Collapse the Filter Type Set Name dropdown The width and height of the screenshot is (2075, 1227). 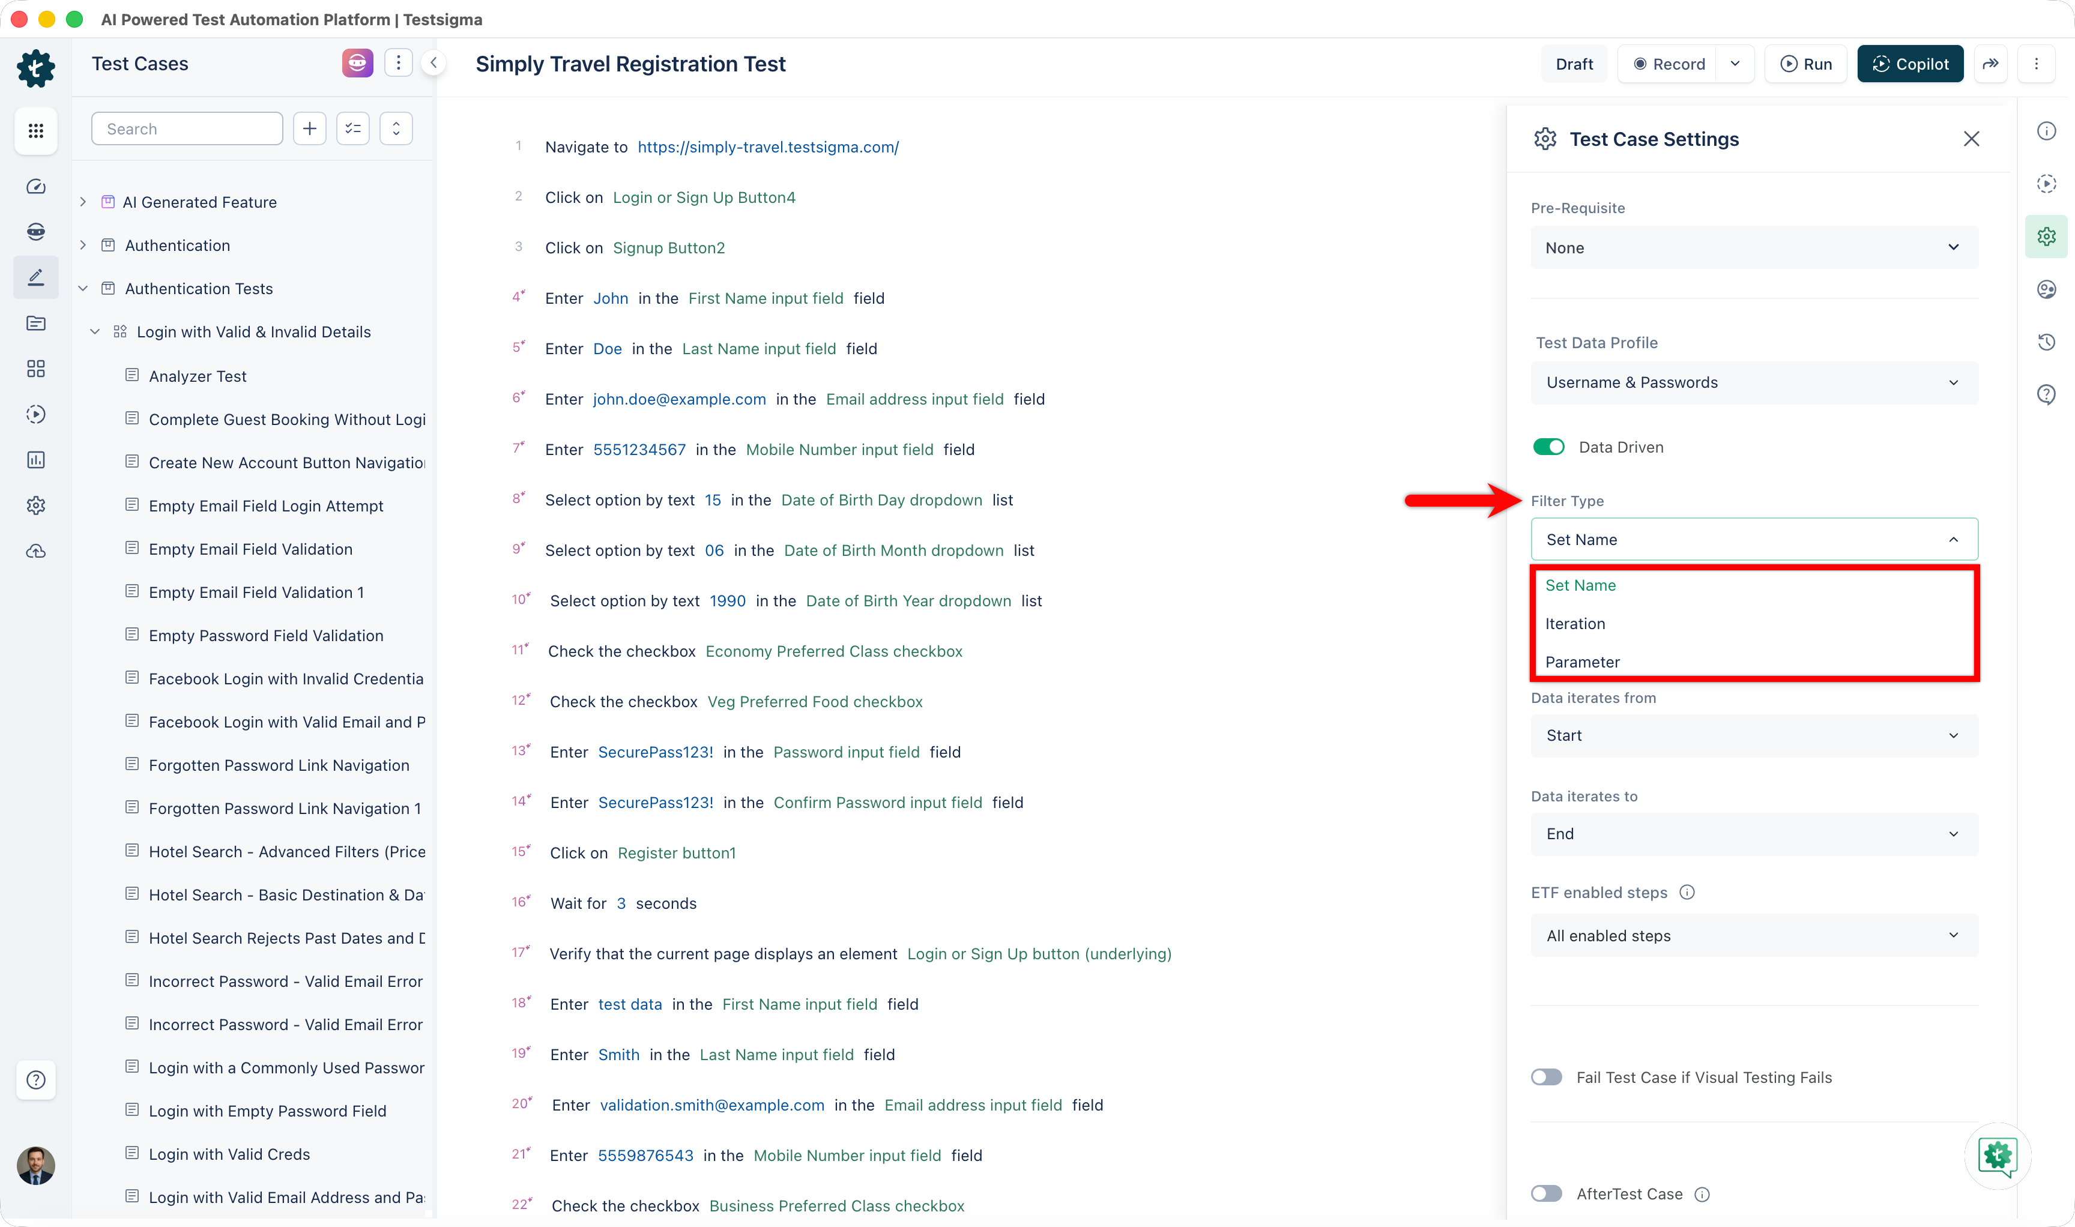1754,539
